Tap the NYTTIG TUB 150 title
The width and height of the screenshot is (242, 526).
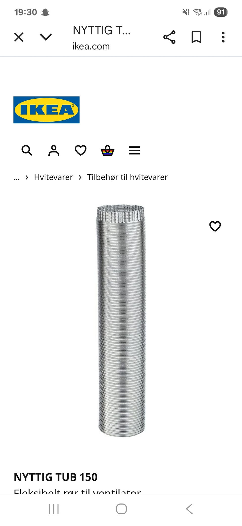coord(55,477)
